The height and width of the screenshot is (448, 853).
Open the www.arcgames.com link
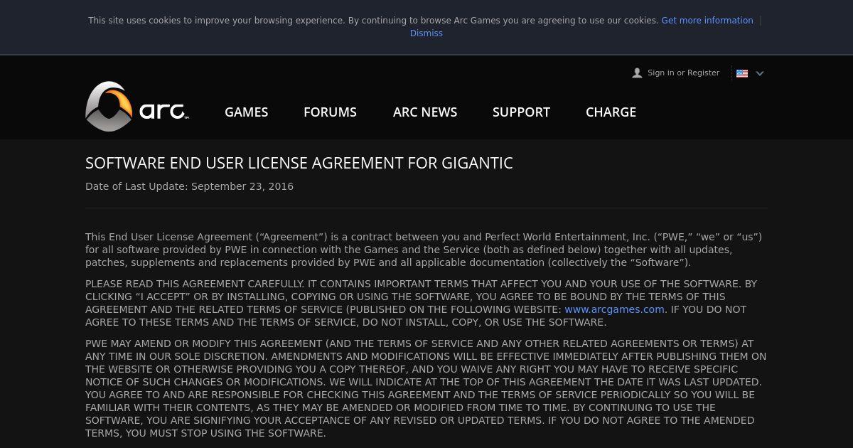(x=614, y=309)
